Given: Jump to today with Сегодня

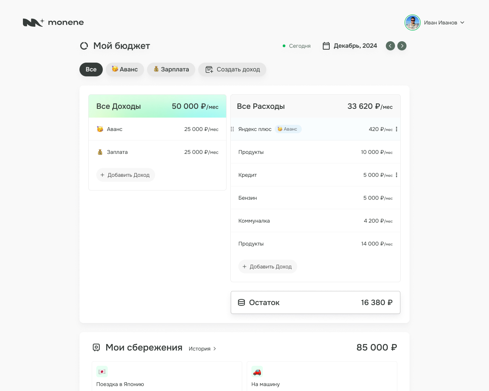Looking at the screenshot, I should [296, 46].
